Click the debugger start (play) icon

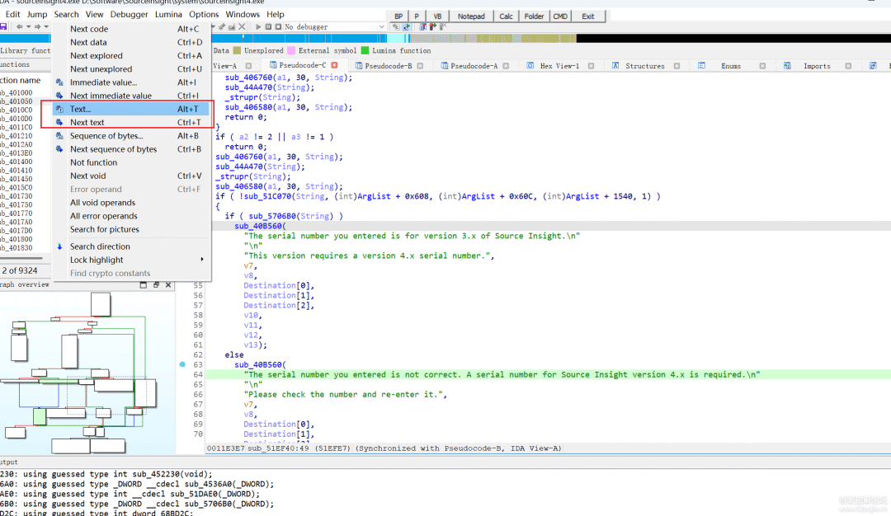258,27
